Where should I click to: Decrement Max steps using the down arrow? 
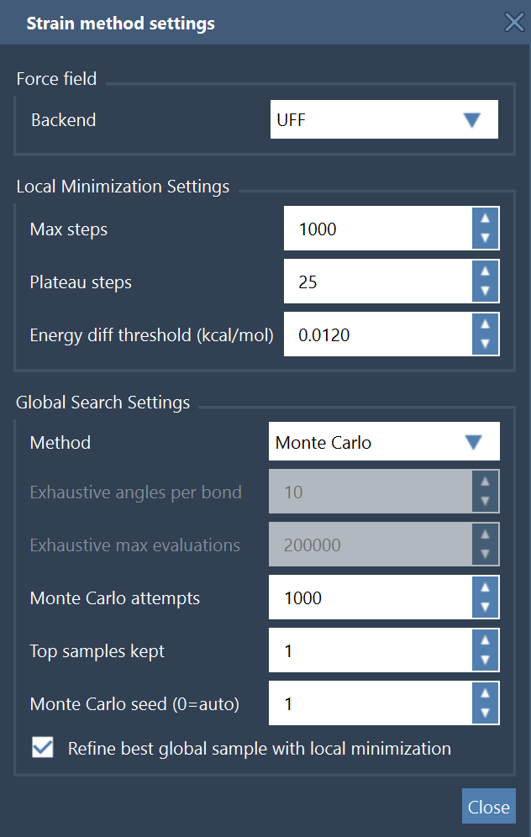click(x=486, y=238)
